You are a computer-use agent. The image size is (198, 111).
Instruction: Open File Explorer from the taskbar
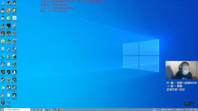(x=40, y=110)
